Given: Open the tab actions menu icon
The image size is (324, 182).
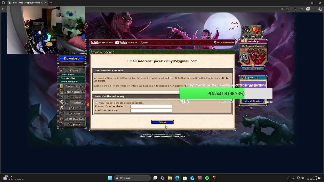Looking at the screenshot, I should (x=3, y=3).
